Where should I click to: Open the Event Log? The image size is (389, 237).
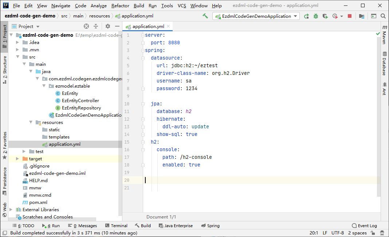(x=365, y=226)
